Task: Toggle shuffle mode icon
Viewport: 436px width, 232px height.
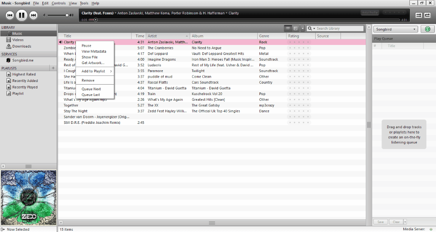Action: click(419, 15)
